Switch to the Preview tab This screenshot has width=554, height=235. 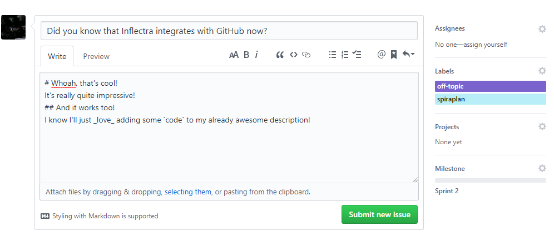96,56
